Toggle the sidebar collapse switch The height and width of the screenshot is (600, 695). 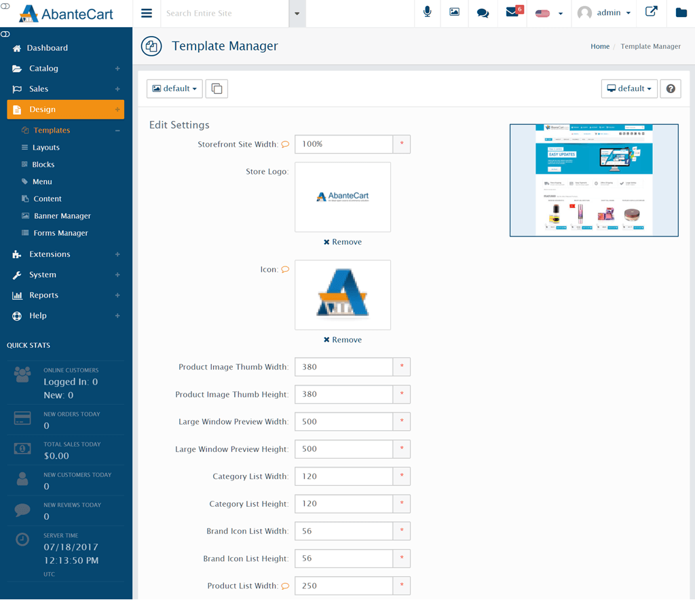[5, 34]
